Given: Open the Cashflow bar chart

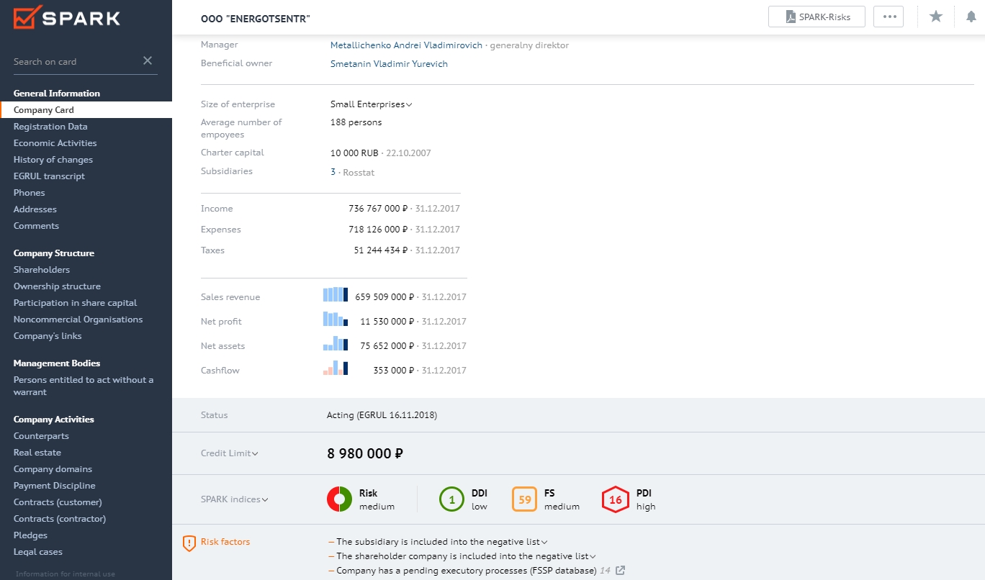Looking at the screenshot, I should [x=336, y=368].
